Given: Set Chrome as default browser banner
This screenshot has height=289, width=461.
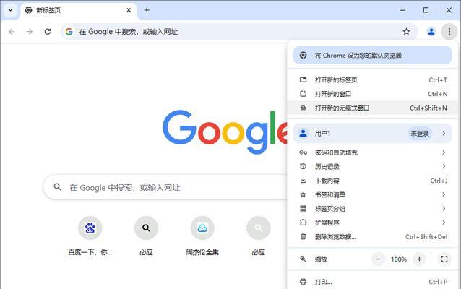Looking at the screenshot, I should tap(372, 56).
